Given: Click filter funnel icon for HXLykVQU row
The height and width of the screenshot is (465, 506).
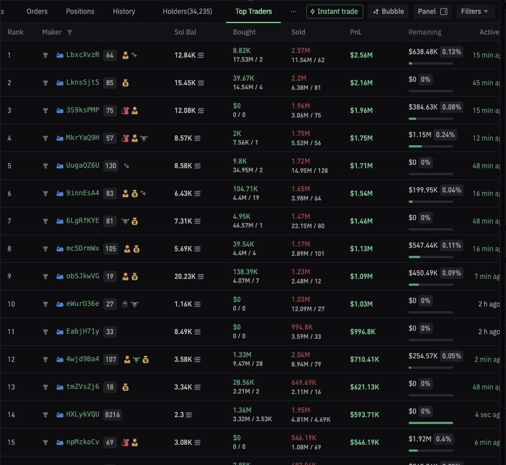Looking at the screenshot, I should tap(45, 415).
